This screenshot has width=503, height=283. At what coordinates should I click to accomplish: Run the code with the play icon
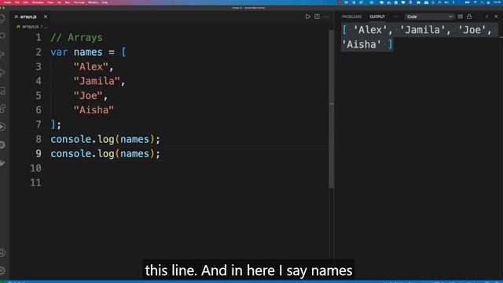coord(307,17)
